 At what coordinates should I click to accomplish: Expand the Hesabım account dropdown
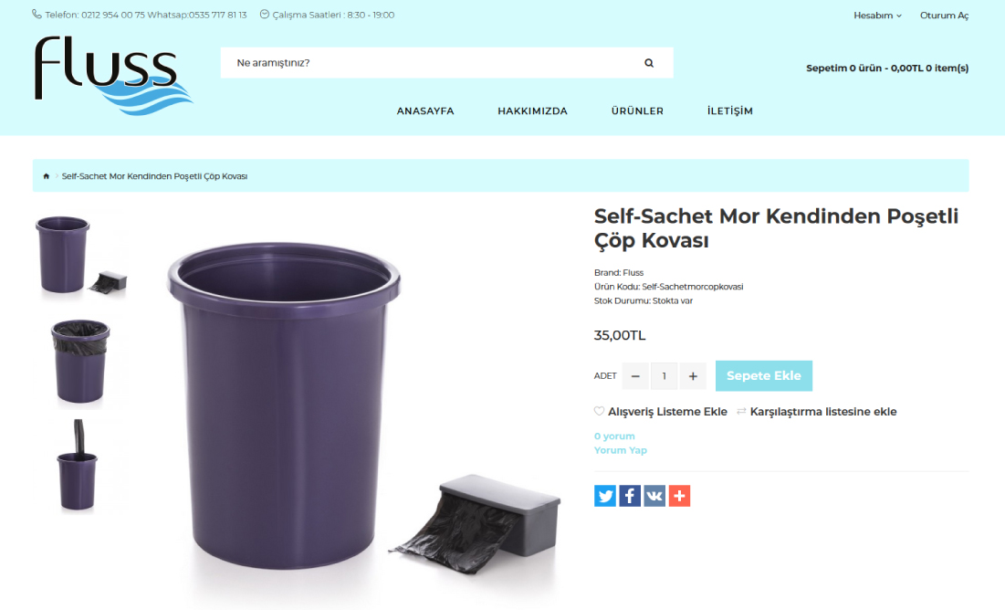(877, 16)
